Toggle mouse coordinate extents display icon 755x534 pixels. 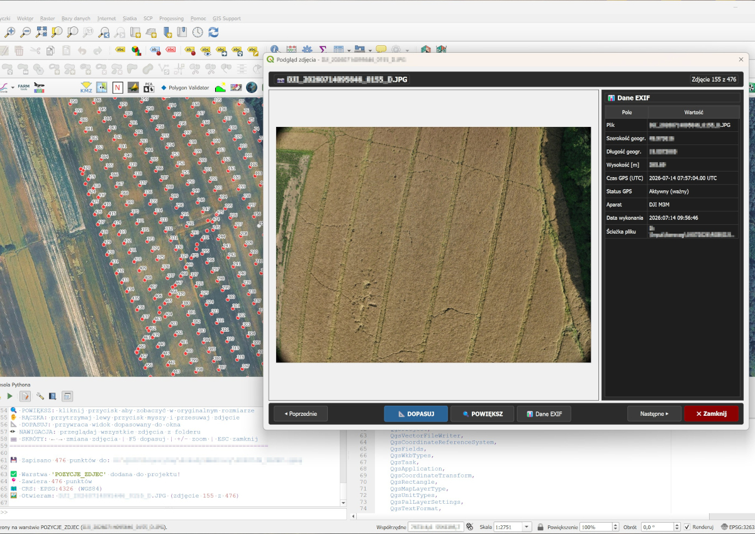[470, 527]
